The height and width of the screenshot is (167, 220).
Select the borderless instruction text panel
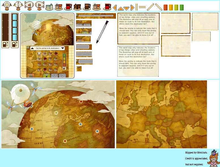tap(138, 61)
